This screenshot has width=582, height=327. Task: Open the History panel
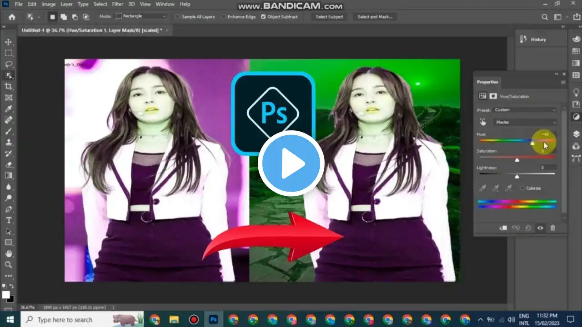pos(538,40)
